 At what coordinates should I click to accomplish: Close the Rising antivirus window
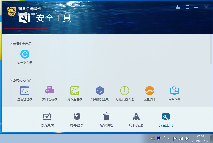coord(206,7)
